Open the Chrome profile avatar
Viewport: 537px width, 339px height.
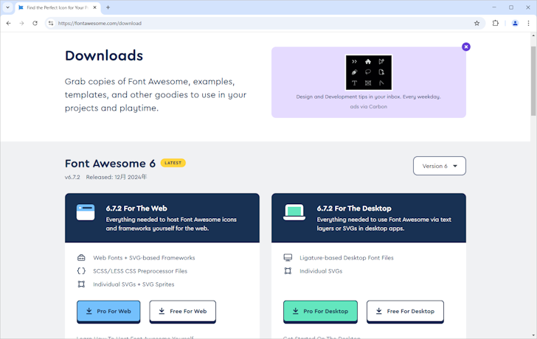(x=515, y=24)
